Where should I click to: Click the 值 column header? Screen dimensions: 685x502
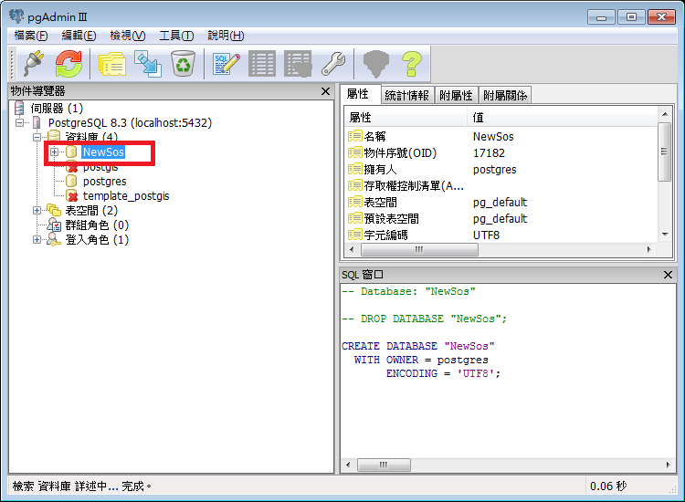pos(563,118)
